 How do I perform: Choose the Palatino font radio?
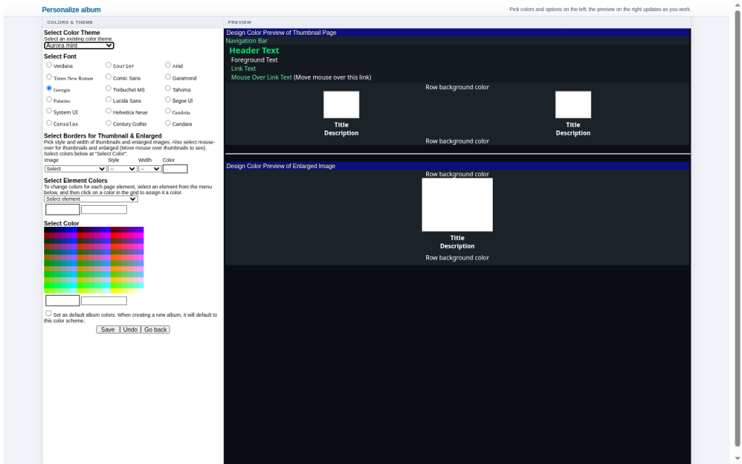coord(49,99)
